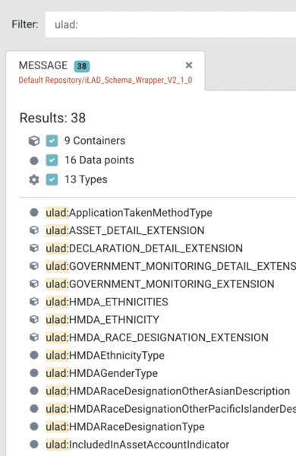Click the data point dot icon beside 16 Data points
The image size is (296, 456).
click(x=34, y=160)
